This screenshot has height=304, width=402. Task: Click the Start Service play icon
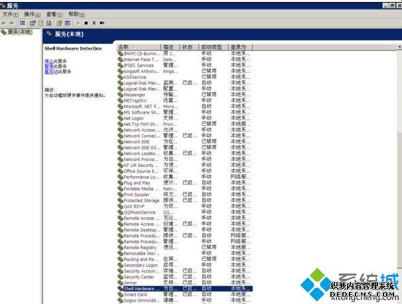(x=78, y=23)
